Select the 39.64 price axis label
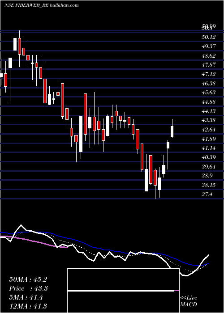Viewport: 224px width, 313px height. pyautogui.click(x=209, y=167)
